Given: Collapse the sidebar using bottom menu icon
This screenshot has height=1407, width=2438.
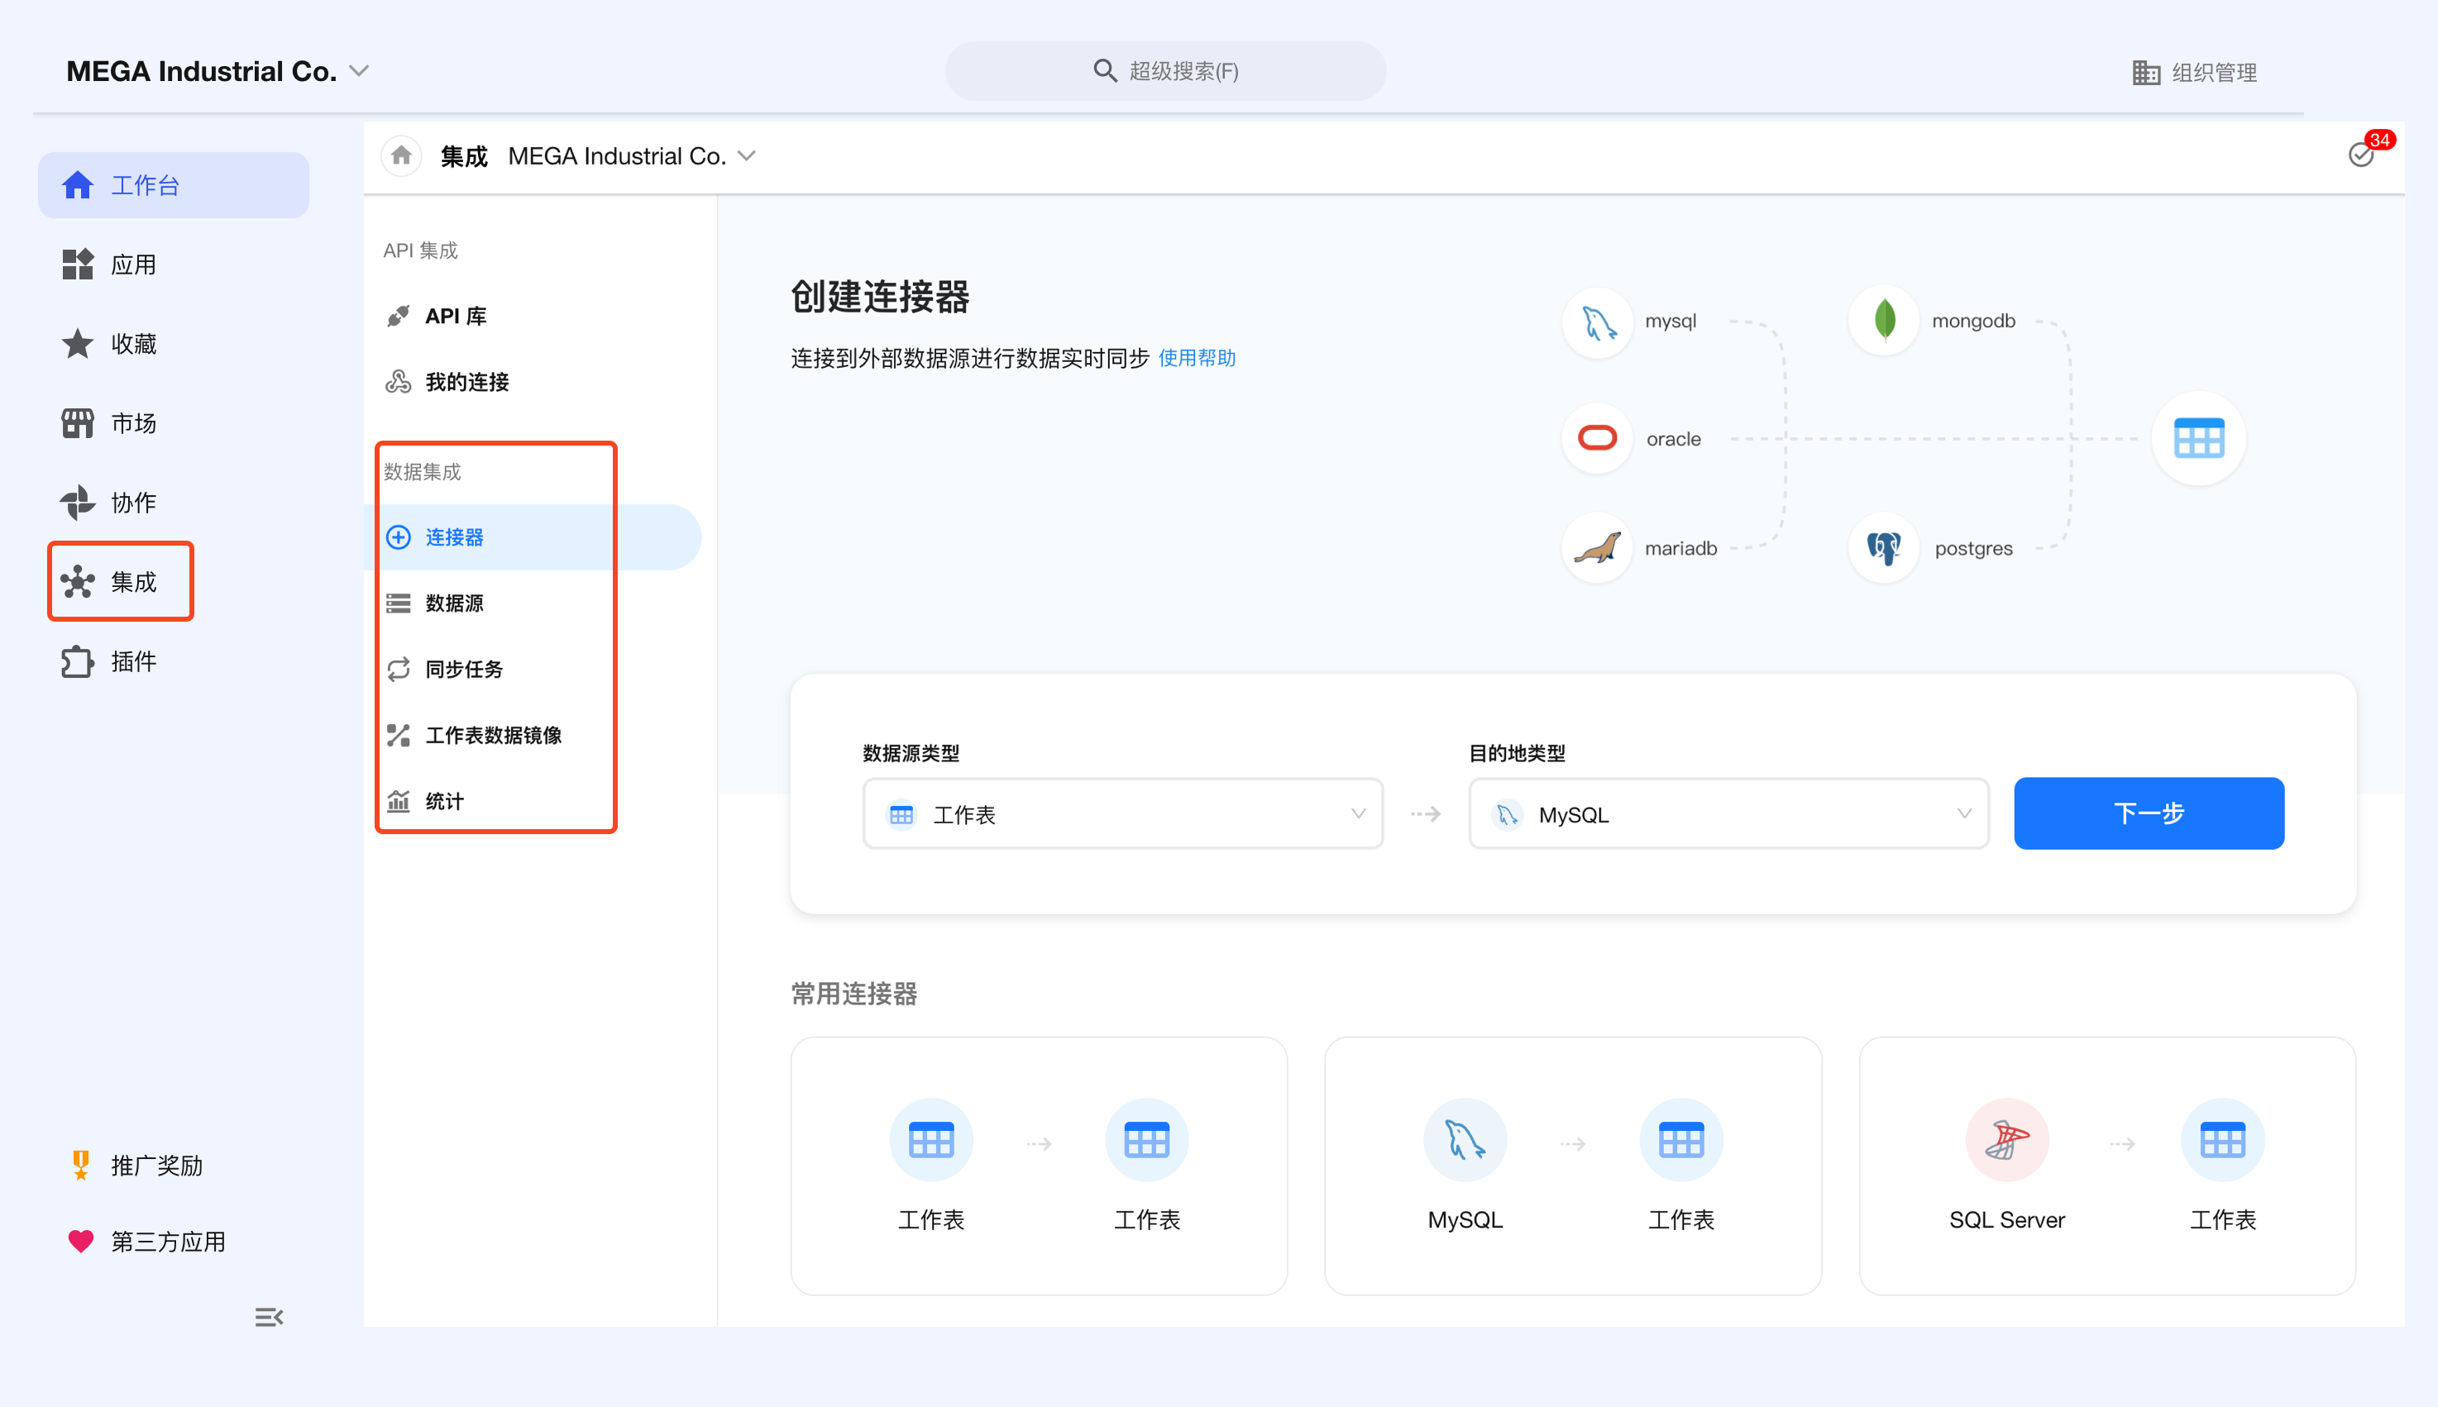Looking at the screenshot, I should 269,1317.
